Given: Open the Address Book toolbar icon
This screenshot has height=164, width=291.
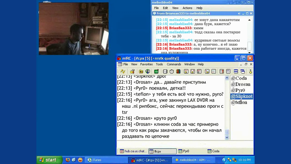Looking at the screenshot, I should point(165,71).
